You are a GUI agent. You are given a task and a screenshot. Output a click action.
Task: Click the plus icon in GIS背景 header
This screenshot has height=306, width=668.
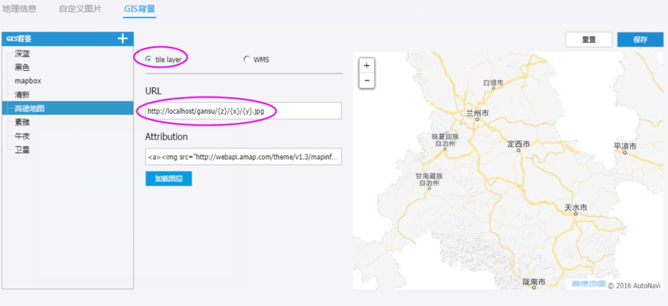[x=122, y=39]
